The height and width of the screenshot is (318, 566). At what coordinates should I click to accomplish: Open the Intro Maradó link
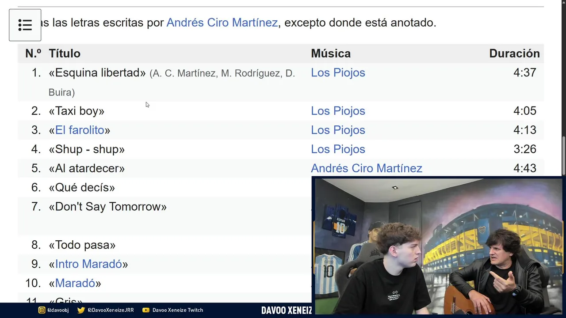coord(88,264)
